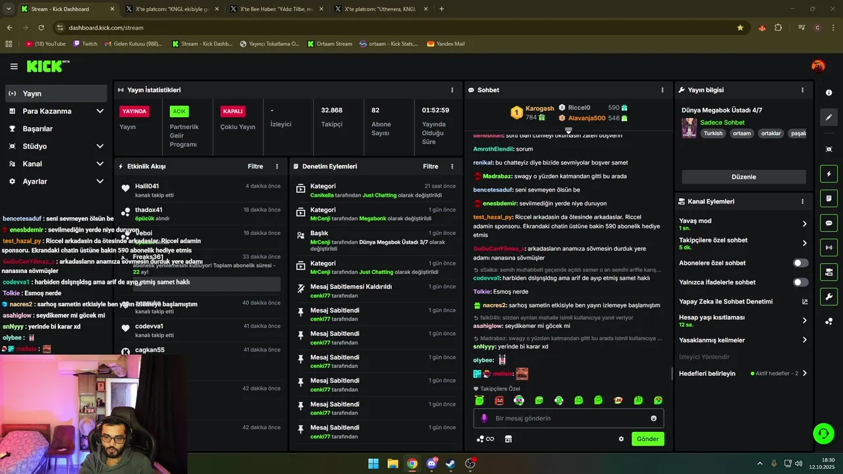Click the Düzenle button

[744, 177]
